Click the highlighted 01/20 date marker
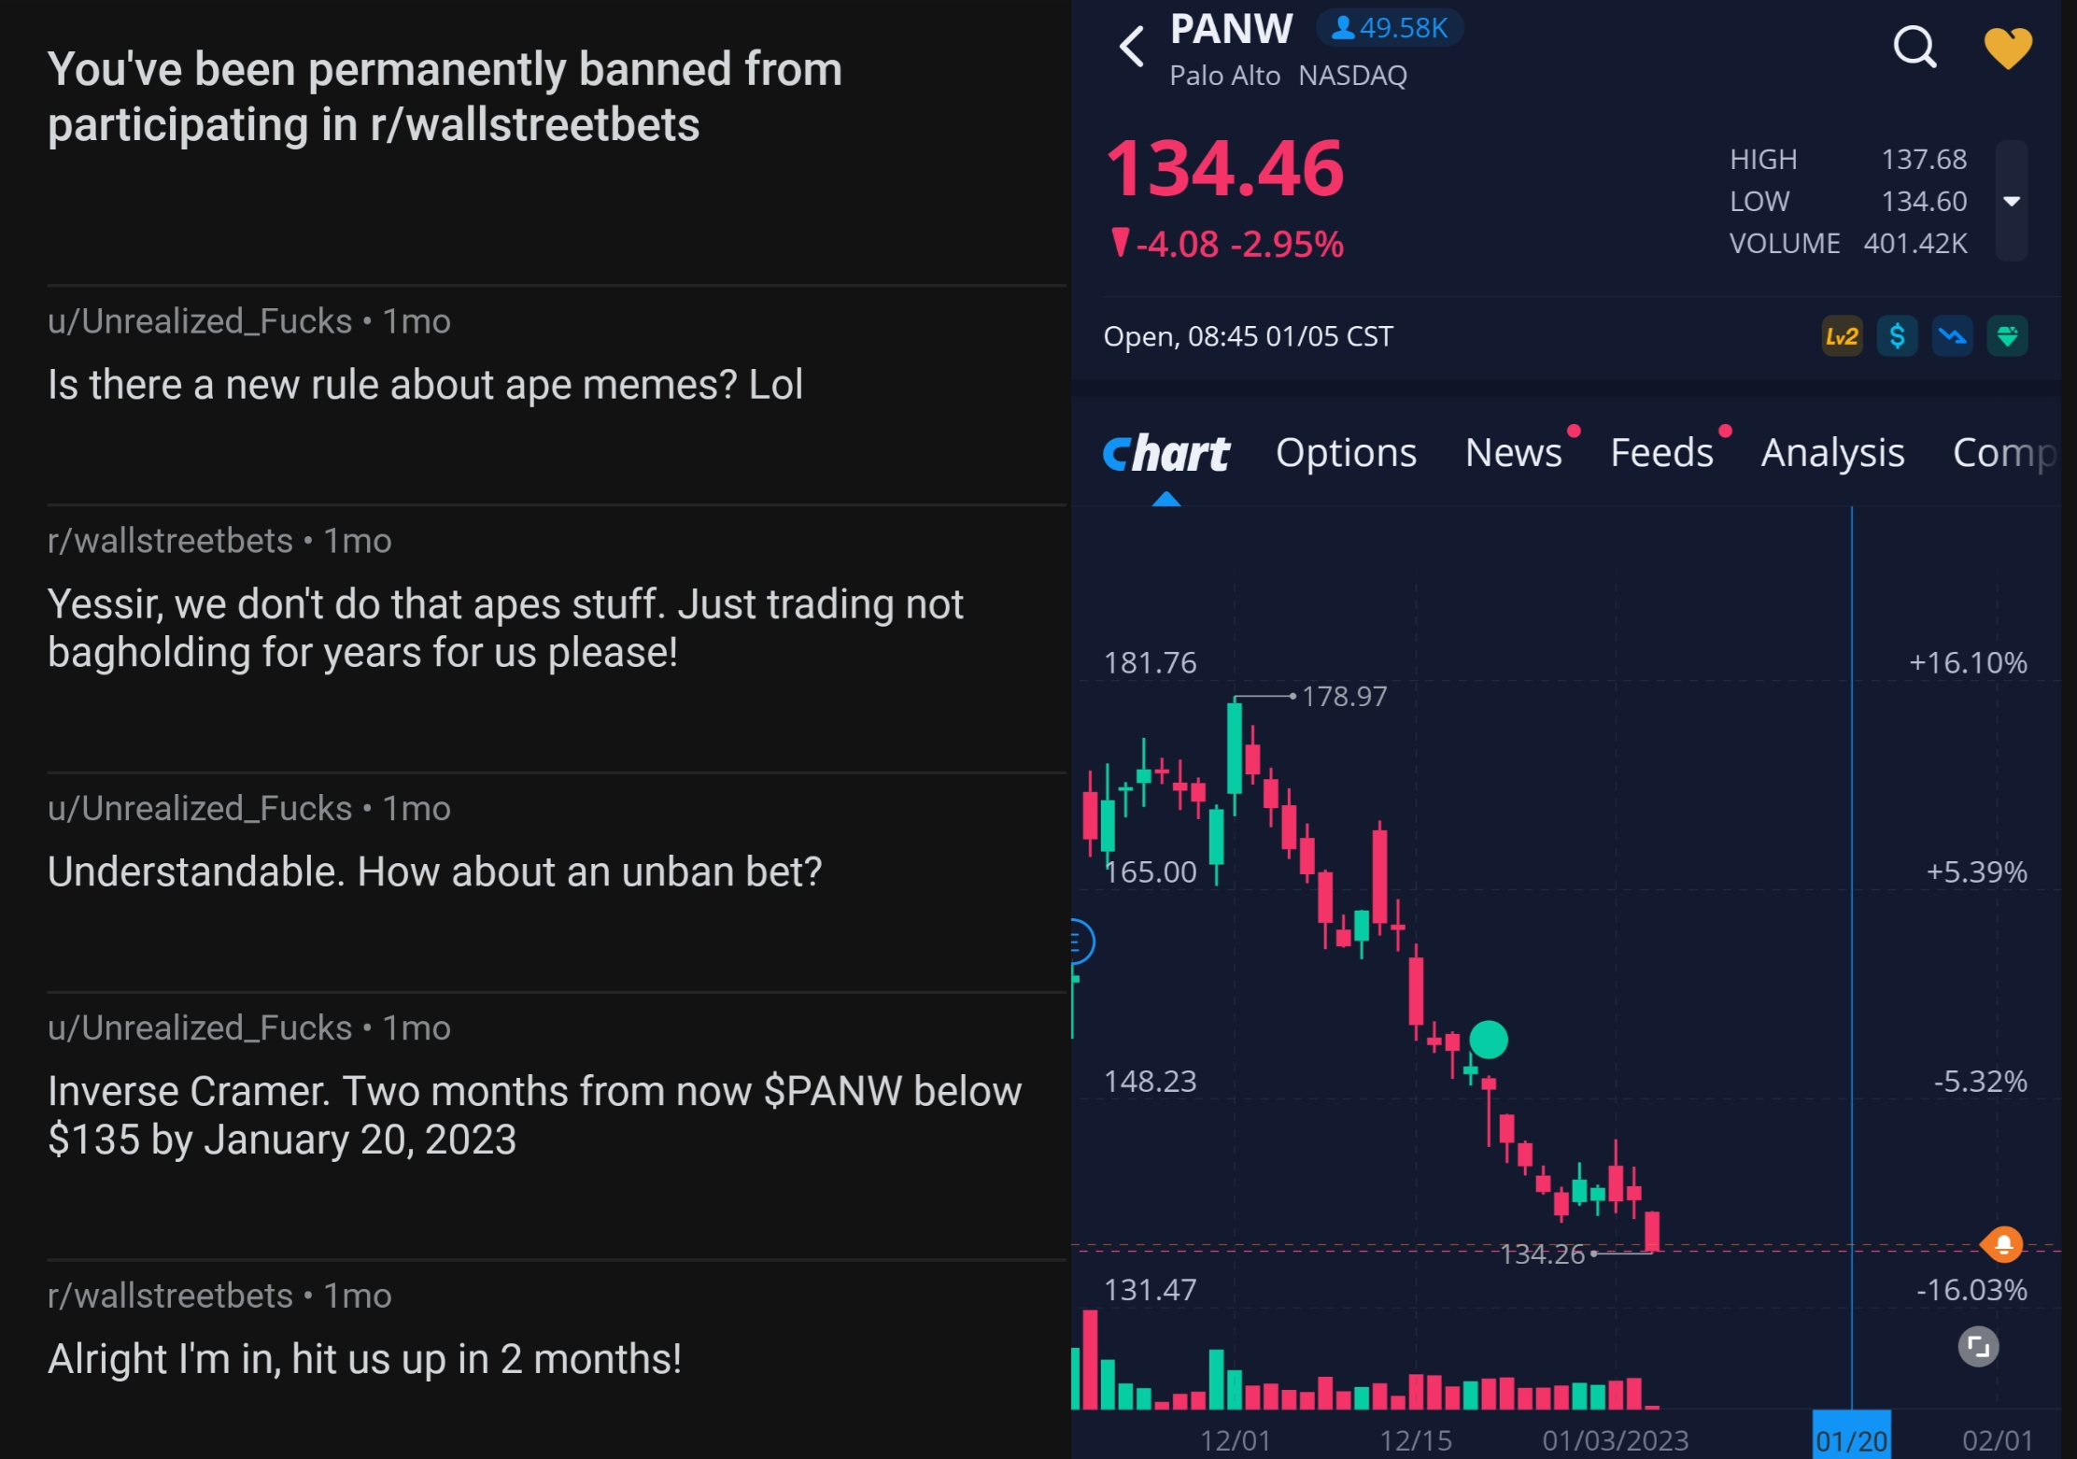The width and height of the screenshot is (2077, 1459). pyautogui.click(x=1851, y=1438)
